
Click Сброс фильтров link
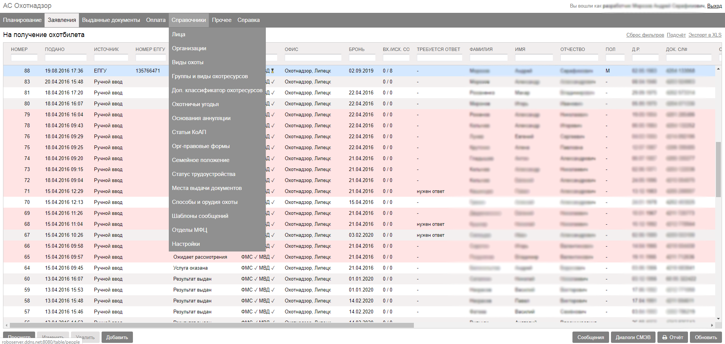click(645, 35)
